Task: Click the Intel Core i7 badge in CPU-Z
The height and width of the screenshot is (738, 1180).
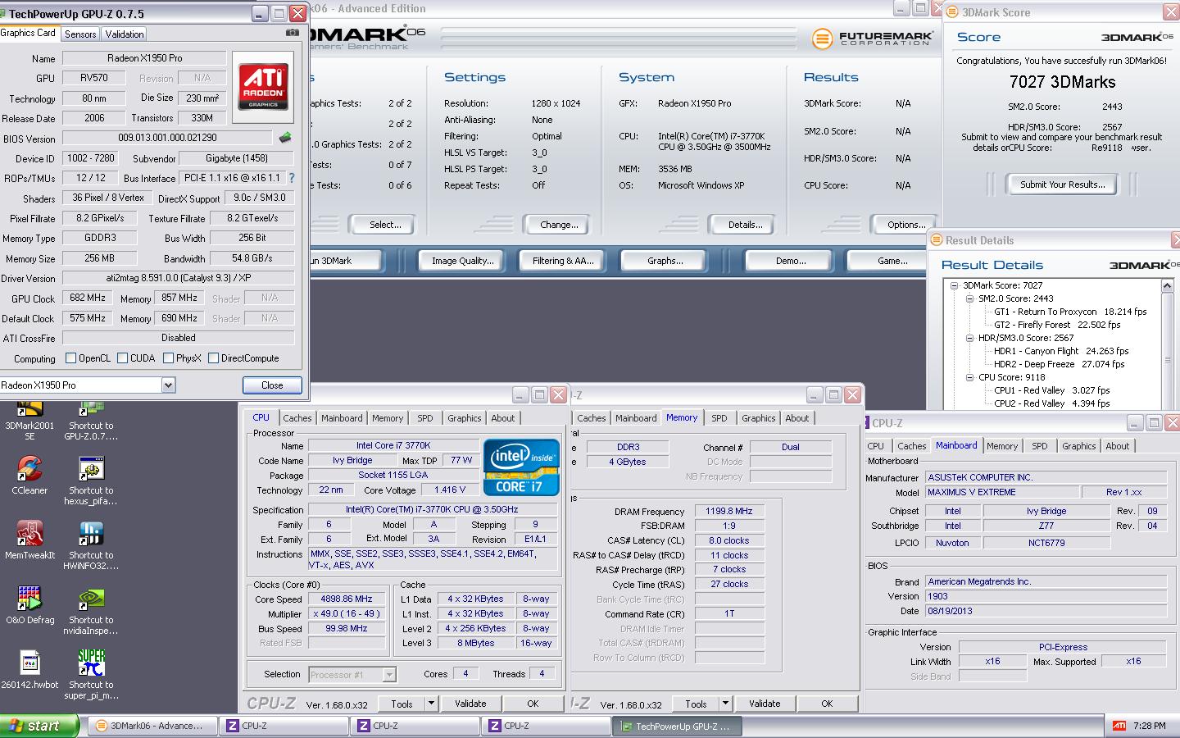Action: coord(521,467)
